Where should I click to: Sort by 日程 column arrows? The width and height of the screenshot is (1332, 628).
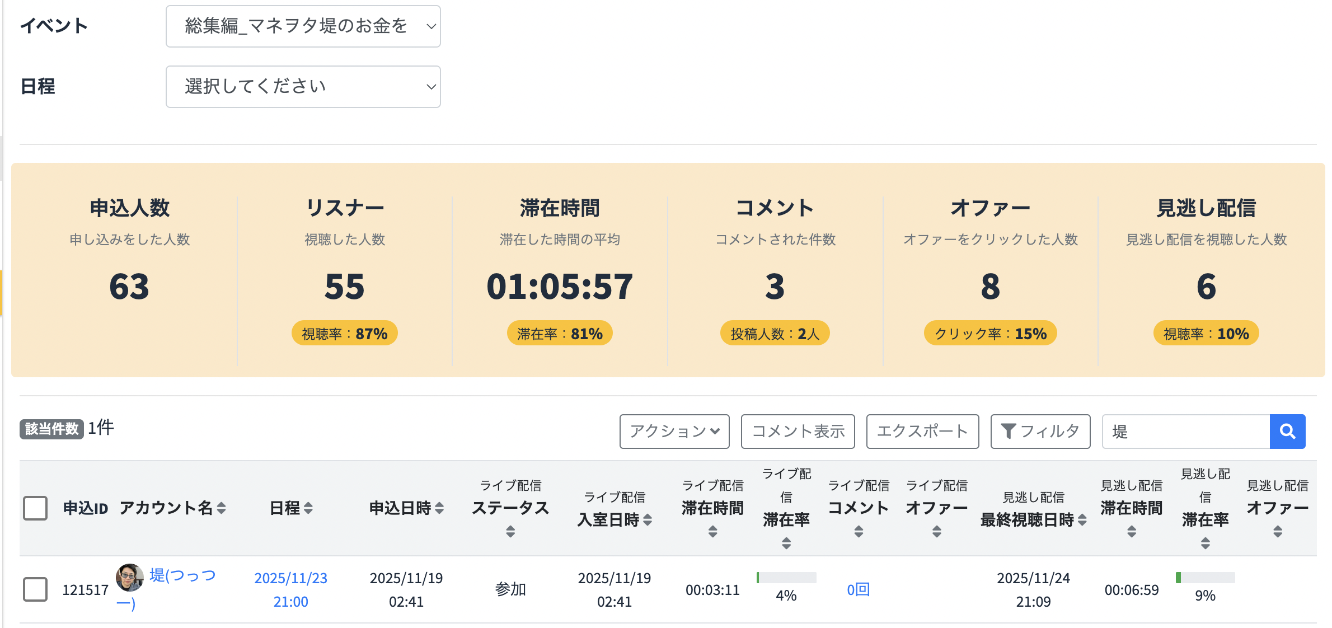click(308, 508)
